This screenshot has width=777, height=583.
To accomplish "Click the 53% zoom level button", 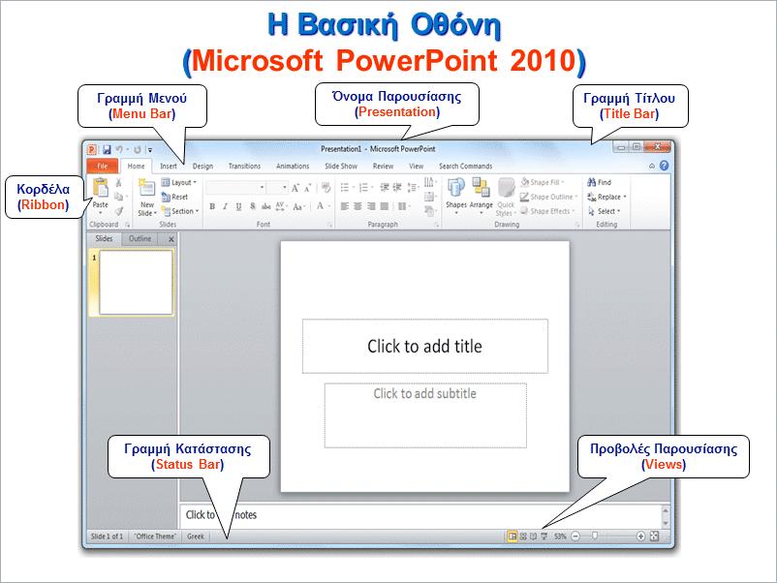I will pyautogui.click(x=560, y=537).
